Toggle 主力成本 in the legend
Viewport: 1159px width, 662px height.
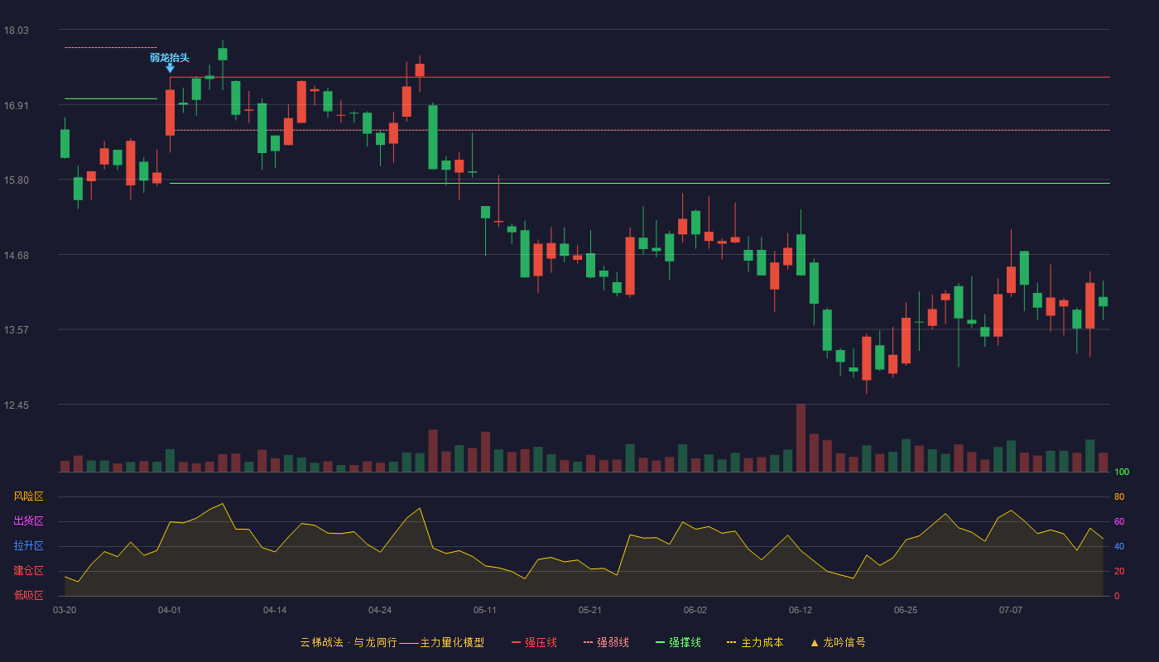754,642
